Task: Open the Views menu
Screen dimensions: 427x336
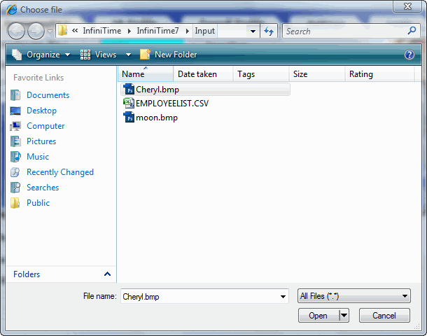Action: point(105,55)
